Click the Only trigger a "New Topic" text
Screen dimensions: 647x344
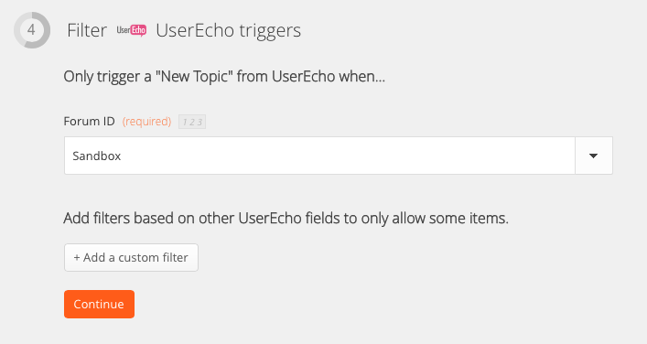click(x=224, y=77)
